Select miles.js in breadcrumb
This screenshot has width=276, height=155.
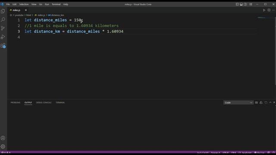[x=40, y=15]
